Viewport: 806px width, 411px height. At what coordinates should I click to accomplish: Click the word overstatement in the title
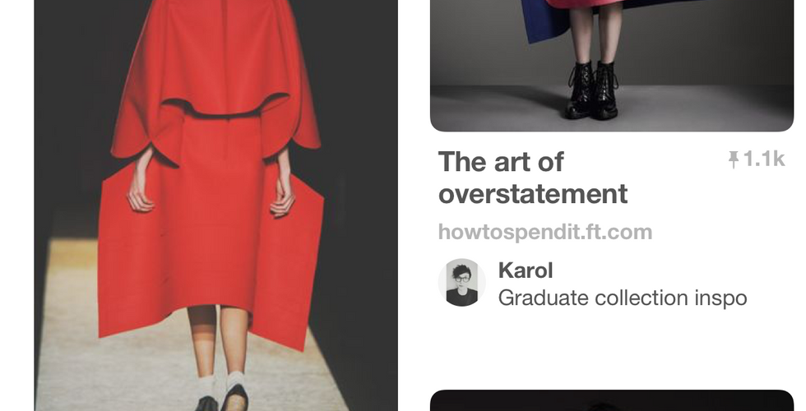pos(533,194)
